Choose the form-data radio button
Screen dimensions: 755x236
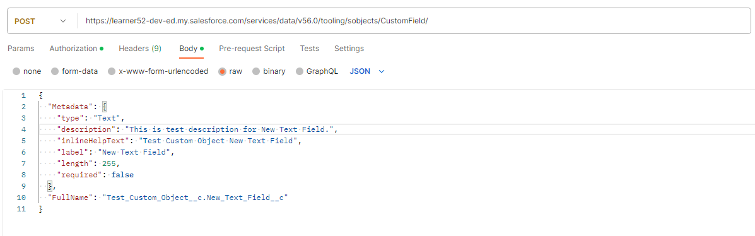coord(74,71)
